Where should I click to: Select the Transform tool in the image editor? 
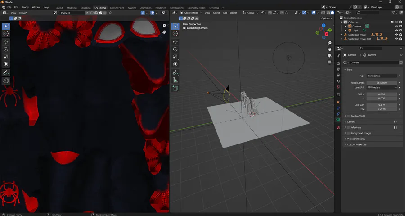6,64
